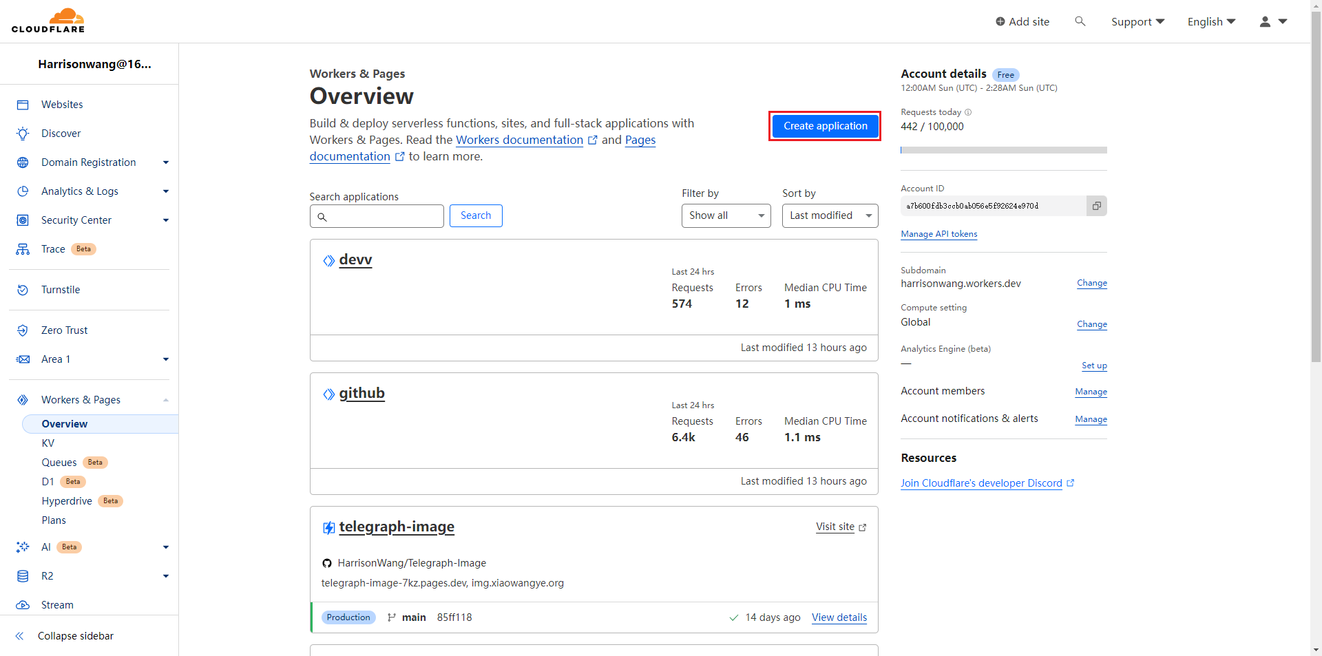Image resolution: width=1322 pixels, height=656 pixels.
Task: Open the Filter by Show all dropdown
Action: pyautogui.click(x=726, y=215)
